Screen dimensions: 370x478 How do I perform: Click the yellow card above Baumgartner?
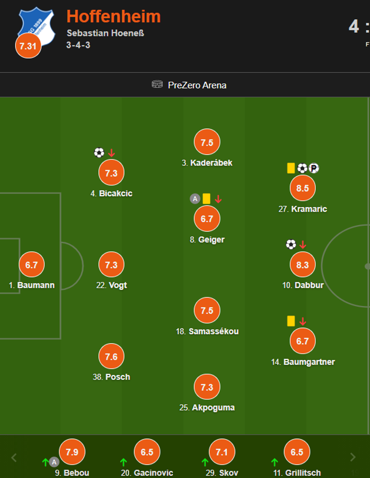pyautogui.click(x=291, y=321)
